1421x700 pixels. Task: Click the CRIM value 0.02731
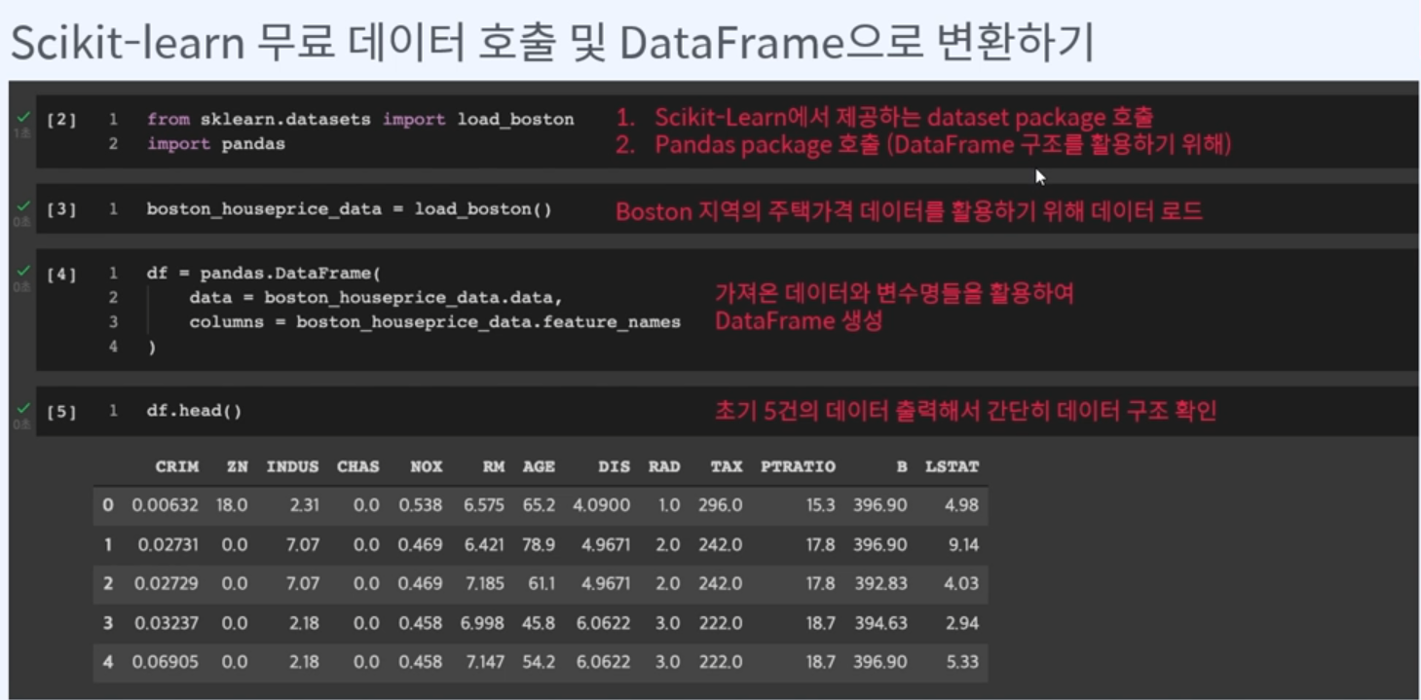[x=168, y=544]
